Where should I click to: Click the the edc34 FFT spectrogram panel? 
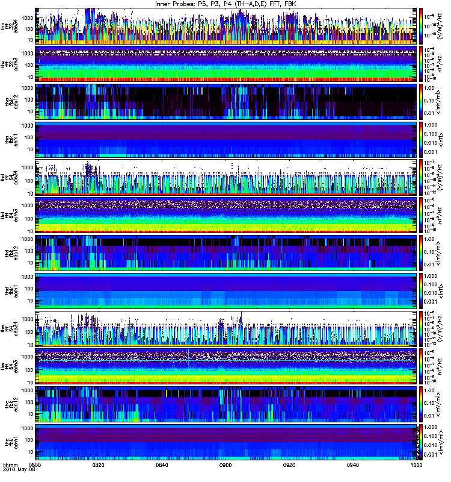pos(226,329)
